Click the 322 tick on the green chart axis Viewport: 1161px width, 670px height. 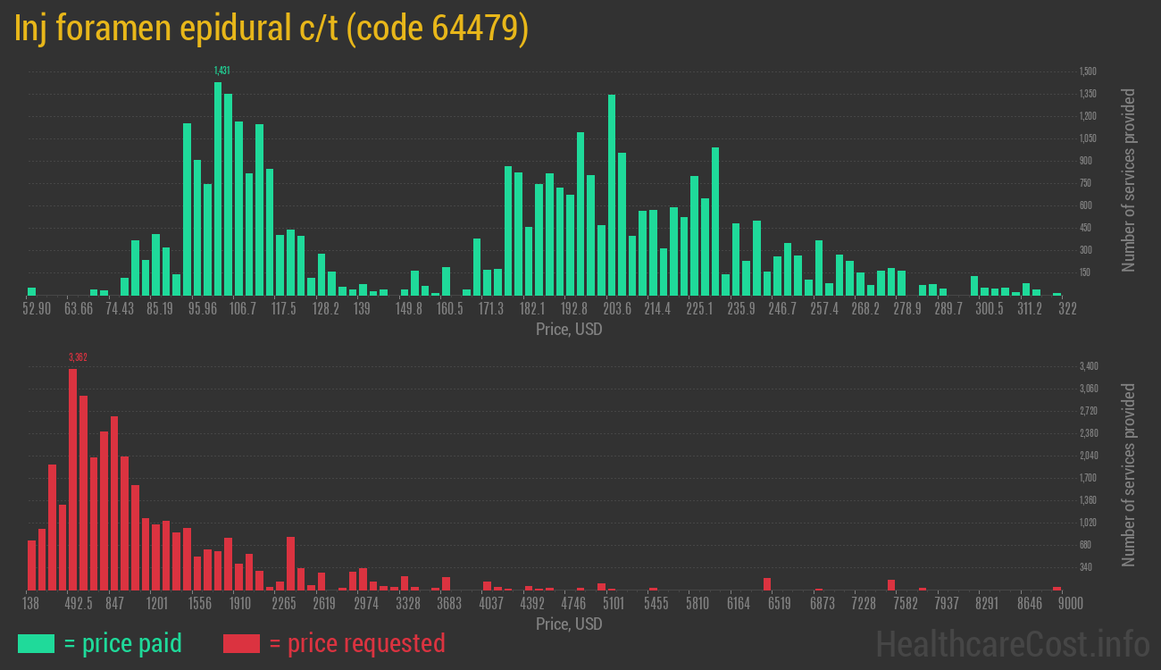click(1066, 309)
